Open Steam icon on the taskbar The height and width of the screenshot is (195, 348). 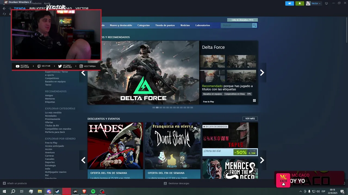pos(58,191)
